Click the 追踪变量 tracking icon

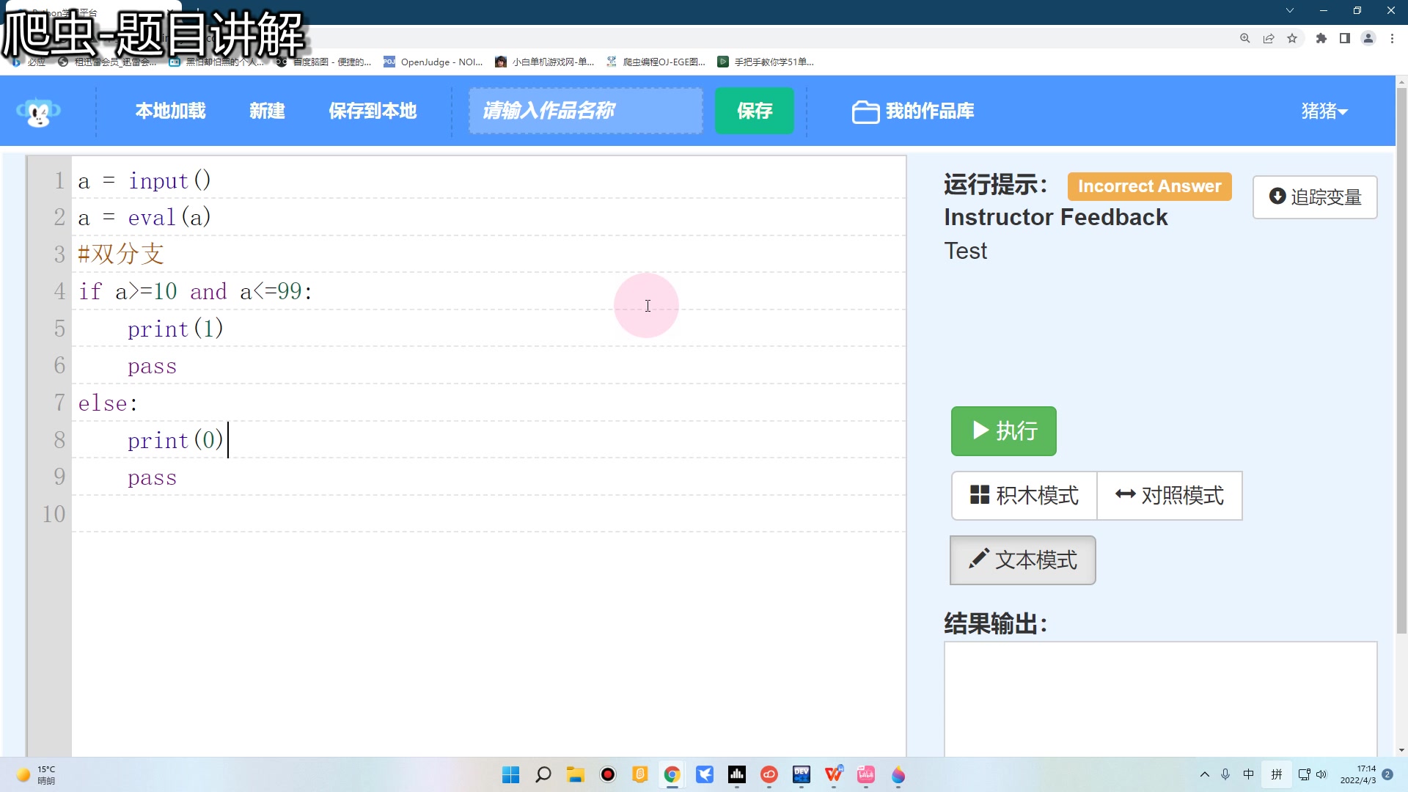tap(1277, 197)
